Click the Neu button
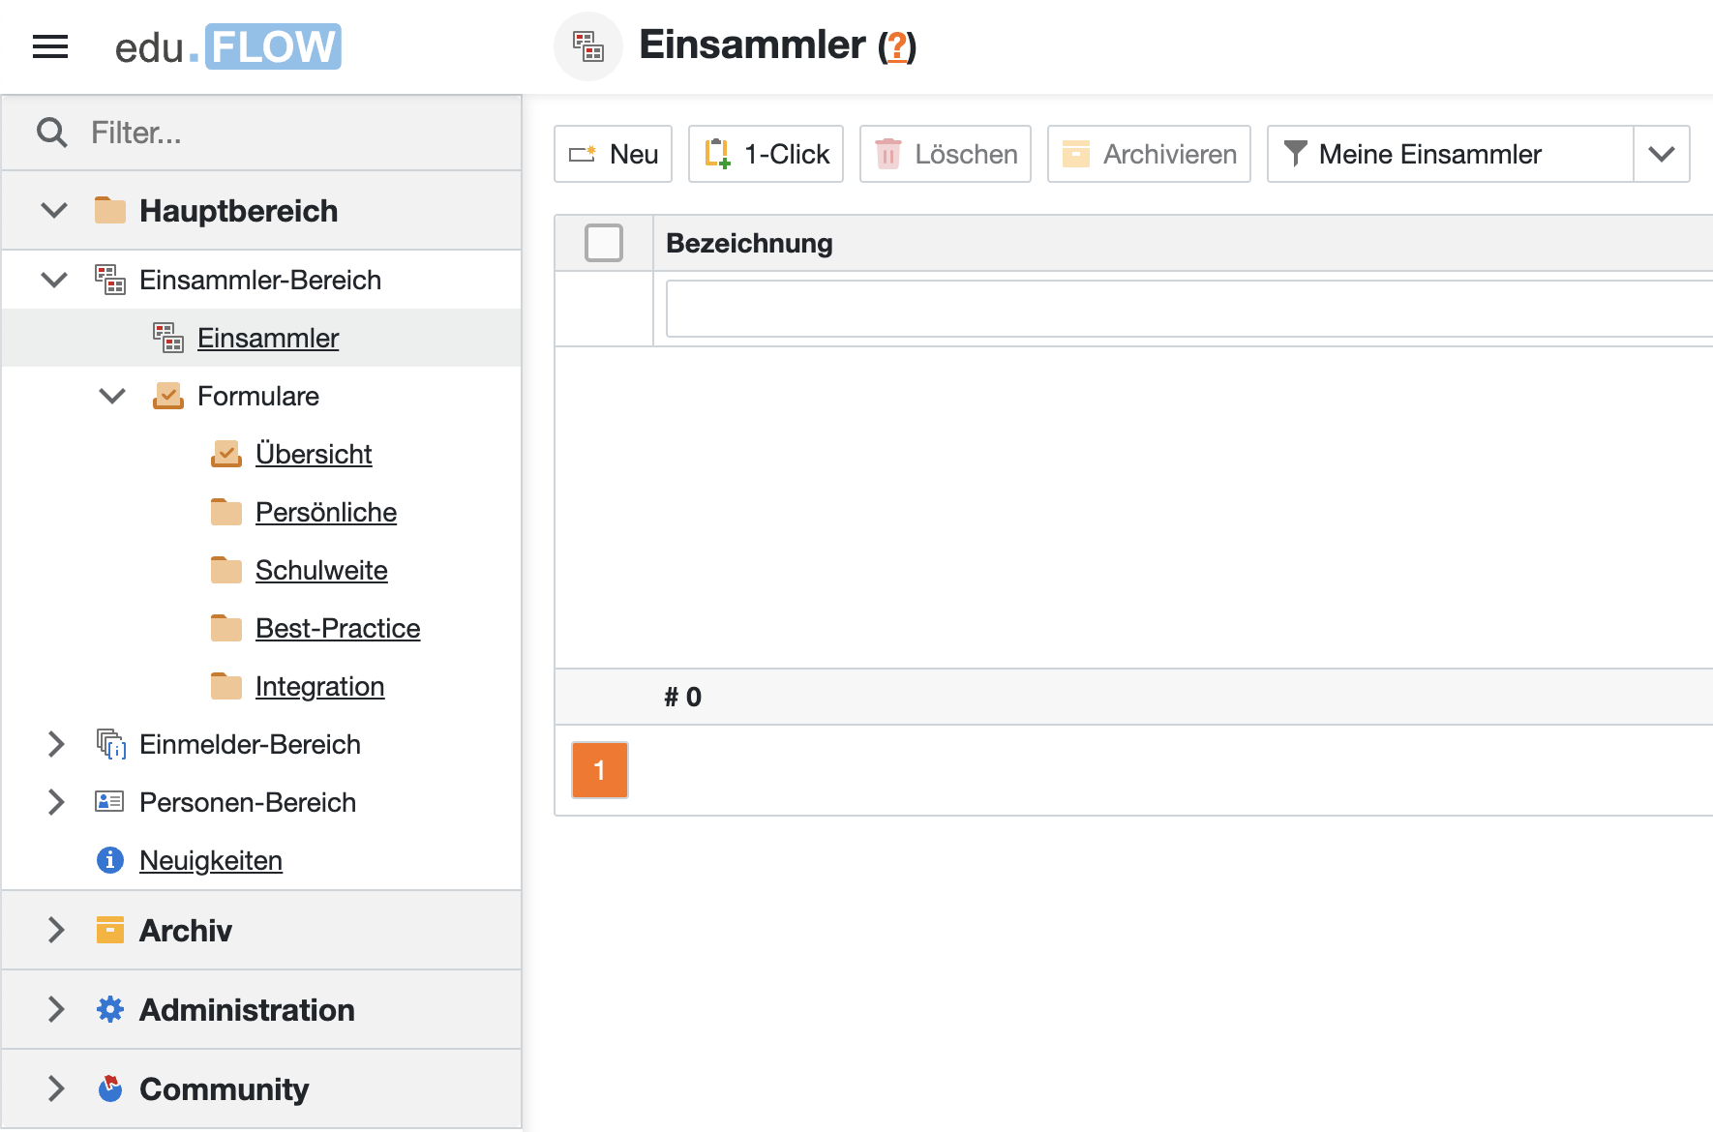The height and width of the screenshot is (1132, 1713). click(x=614, y=154)
